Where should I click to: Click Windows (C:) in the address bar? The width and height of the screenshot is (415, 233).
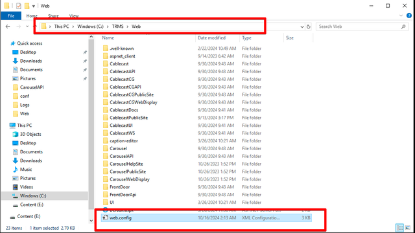pyautogui.click(x=90, y=27)
